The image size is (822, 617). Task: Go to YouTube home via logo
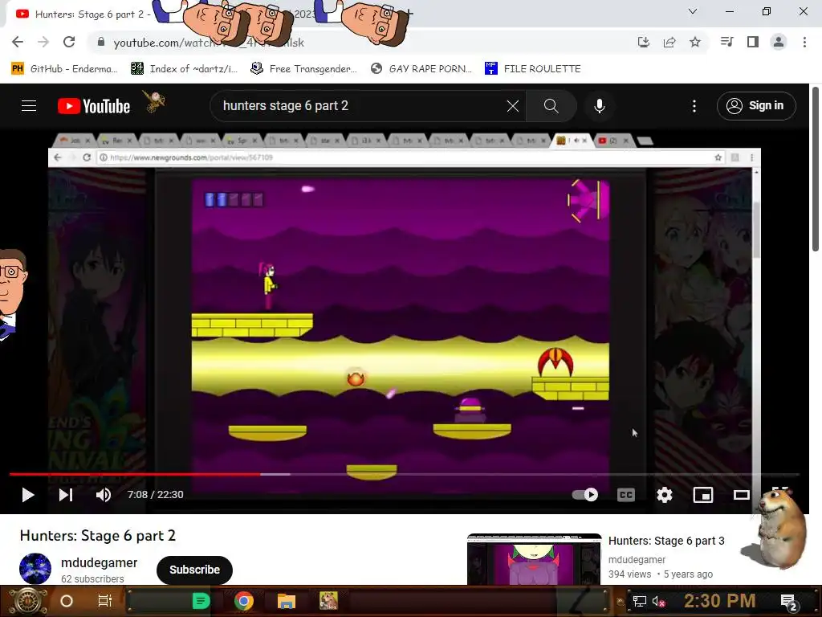pos(94,106)
